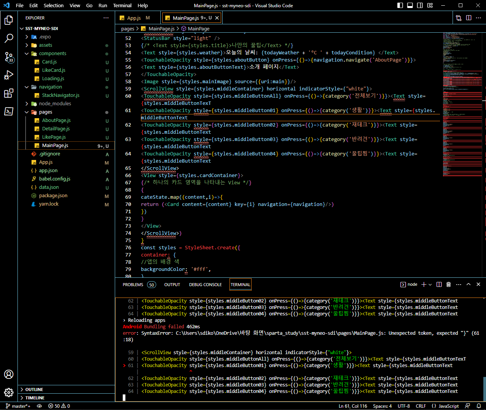The width and height of the screenshot is (486, 410).
Task: Open the Manage gear icon
Action: [9, 393]
